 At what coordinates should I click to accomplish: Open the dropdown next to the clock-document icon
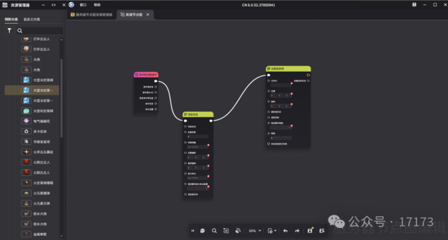point(275,231)
